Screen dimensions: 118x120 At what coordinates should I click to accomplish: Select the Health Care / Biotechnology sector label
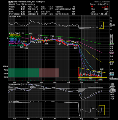pos(22,4)
